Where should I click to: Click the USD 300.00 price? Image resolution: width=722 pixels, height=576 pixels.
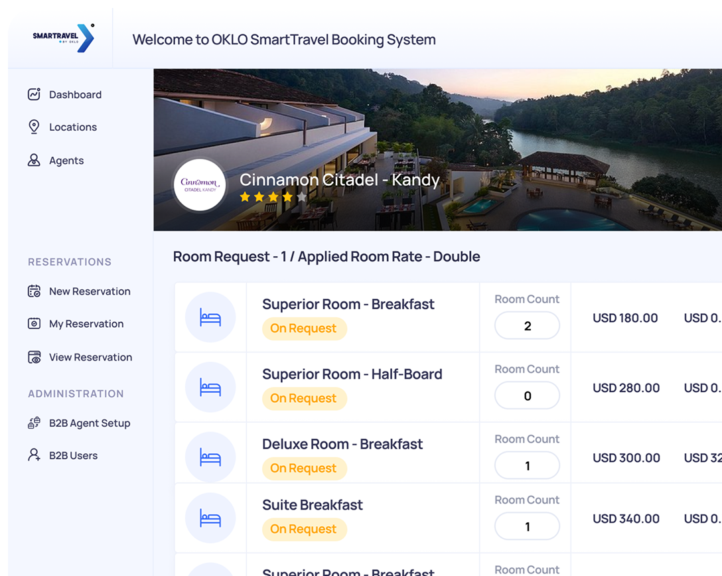pos(626,458)
